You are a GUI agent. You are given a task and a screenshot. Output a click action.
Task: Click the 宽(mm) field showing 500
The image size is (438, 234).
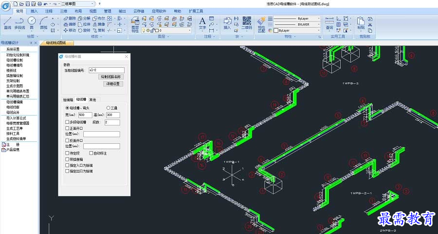pyautogui.click(x=85, y=115)
